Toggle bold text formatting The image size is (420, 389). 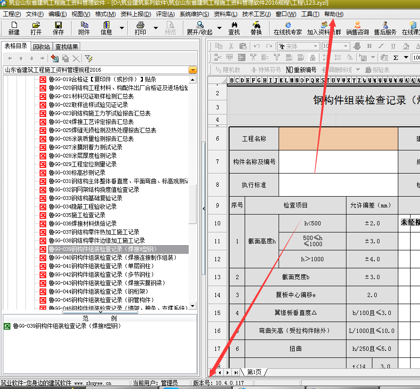click(x=369, y=46)
